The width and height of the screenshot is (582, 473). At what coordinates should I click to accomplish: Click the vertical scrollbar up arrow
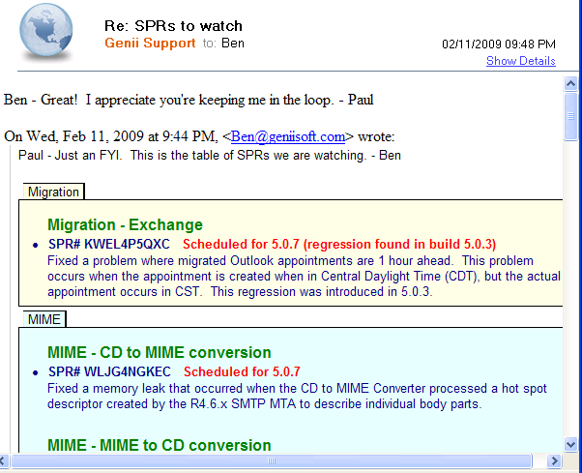571,84
